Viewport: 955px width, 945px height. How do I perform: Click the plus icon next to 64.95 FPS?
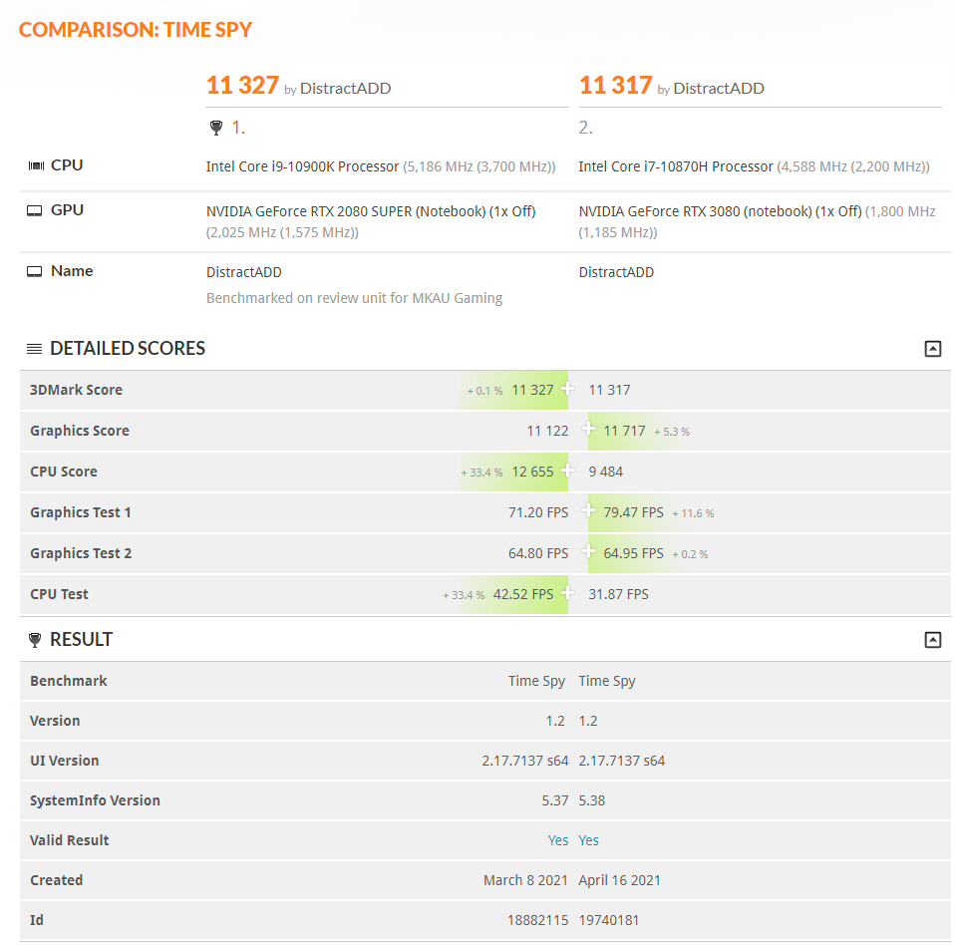click(x=588, y=551)
